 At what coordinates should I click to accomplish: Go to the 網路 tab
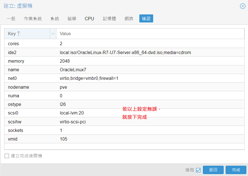(129, 19)
